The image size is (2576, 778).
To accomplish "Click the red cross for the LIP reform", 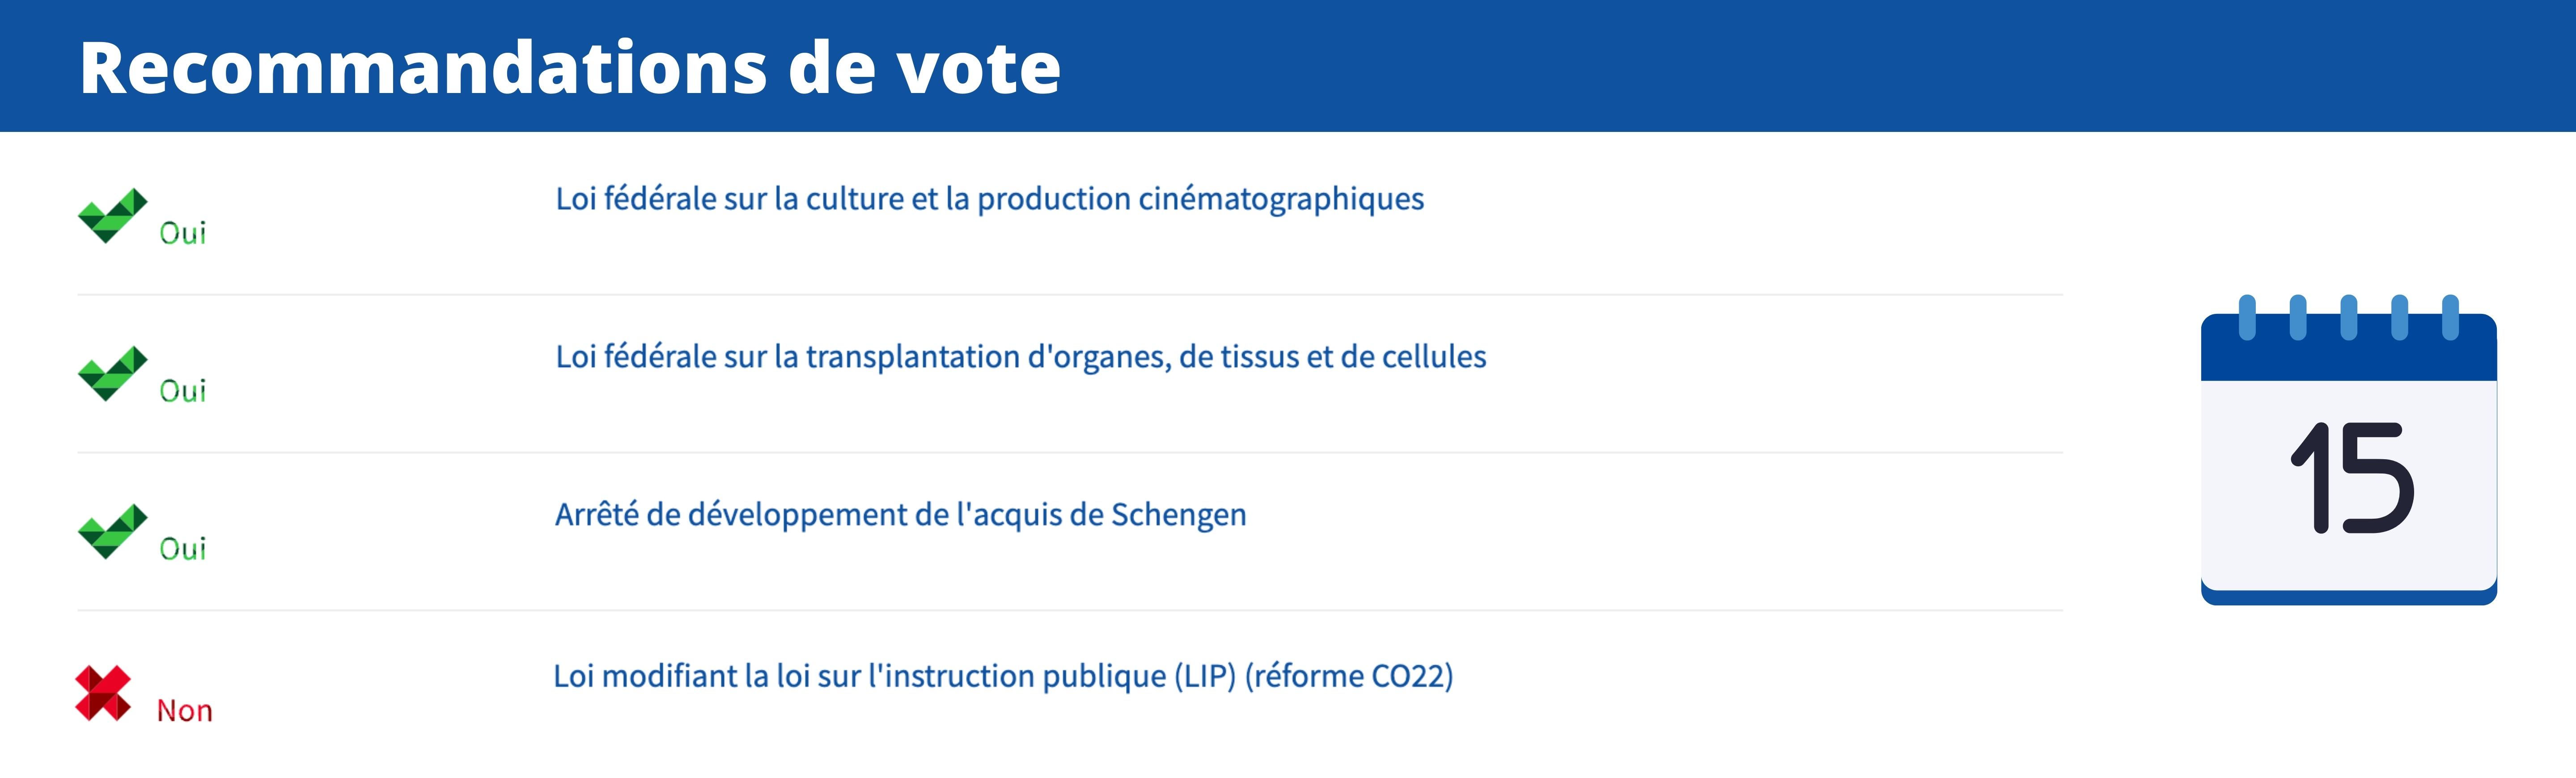I will [102, 693].
